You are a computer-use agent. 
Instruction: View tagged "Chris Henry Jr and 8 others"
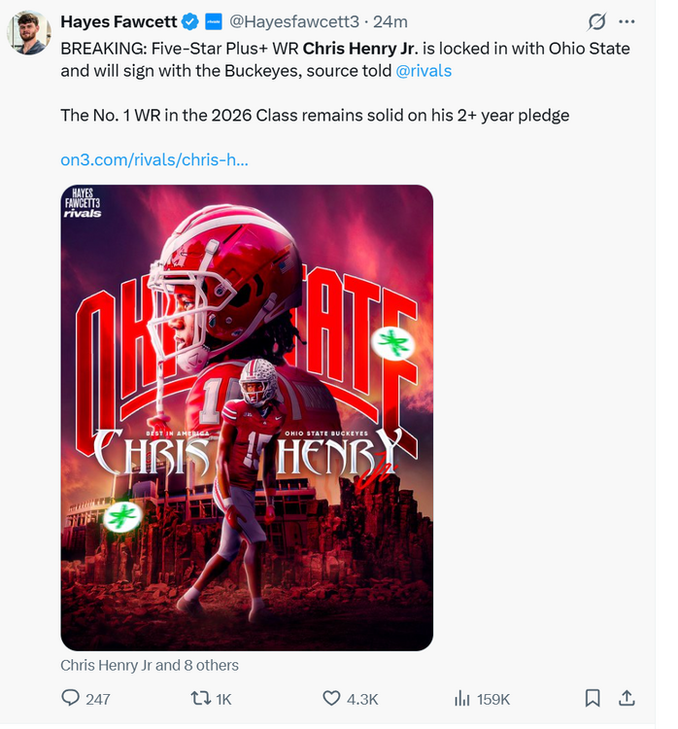150,666
